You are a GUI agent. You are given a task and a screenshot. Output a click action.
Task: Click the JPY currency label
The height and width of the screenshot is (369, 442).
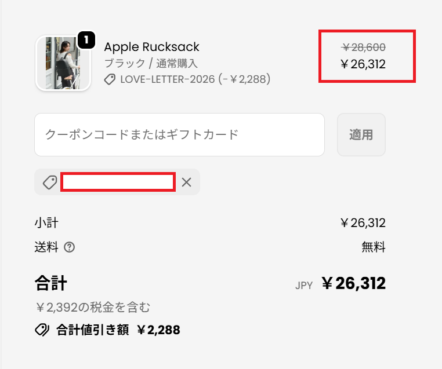304,285
